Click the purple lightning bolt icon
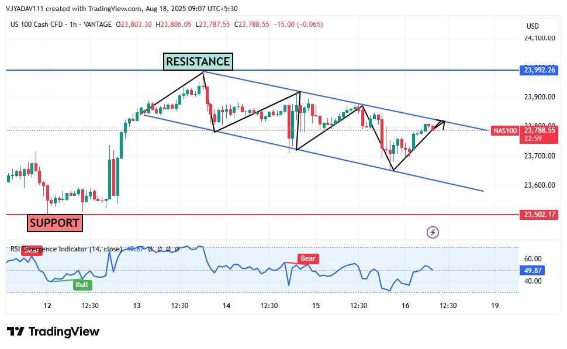This screenshot has width=567, height=349. tap(433, 232)
